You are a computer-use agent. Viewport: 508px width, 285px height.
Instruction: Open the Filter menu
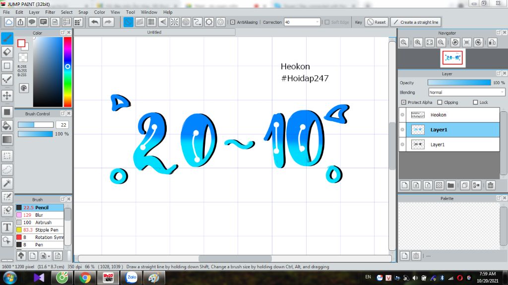click(x=50, y=12)
